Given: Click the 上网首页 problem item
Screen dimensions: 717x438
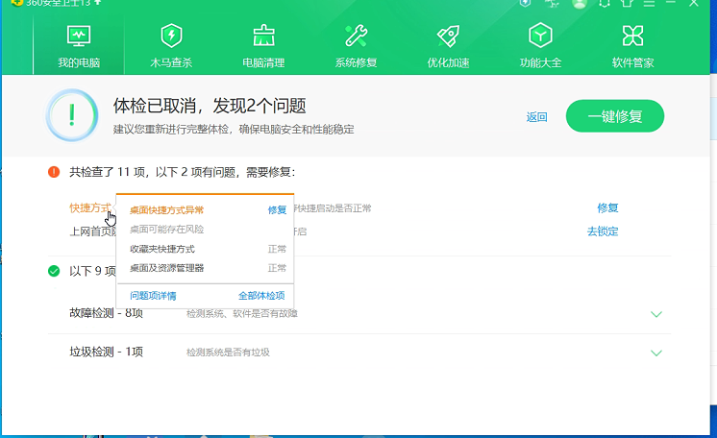Looking at the screenshot, I should 92,231.
